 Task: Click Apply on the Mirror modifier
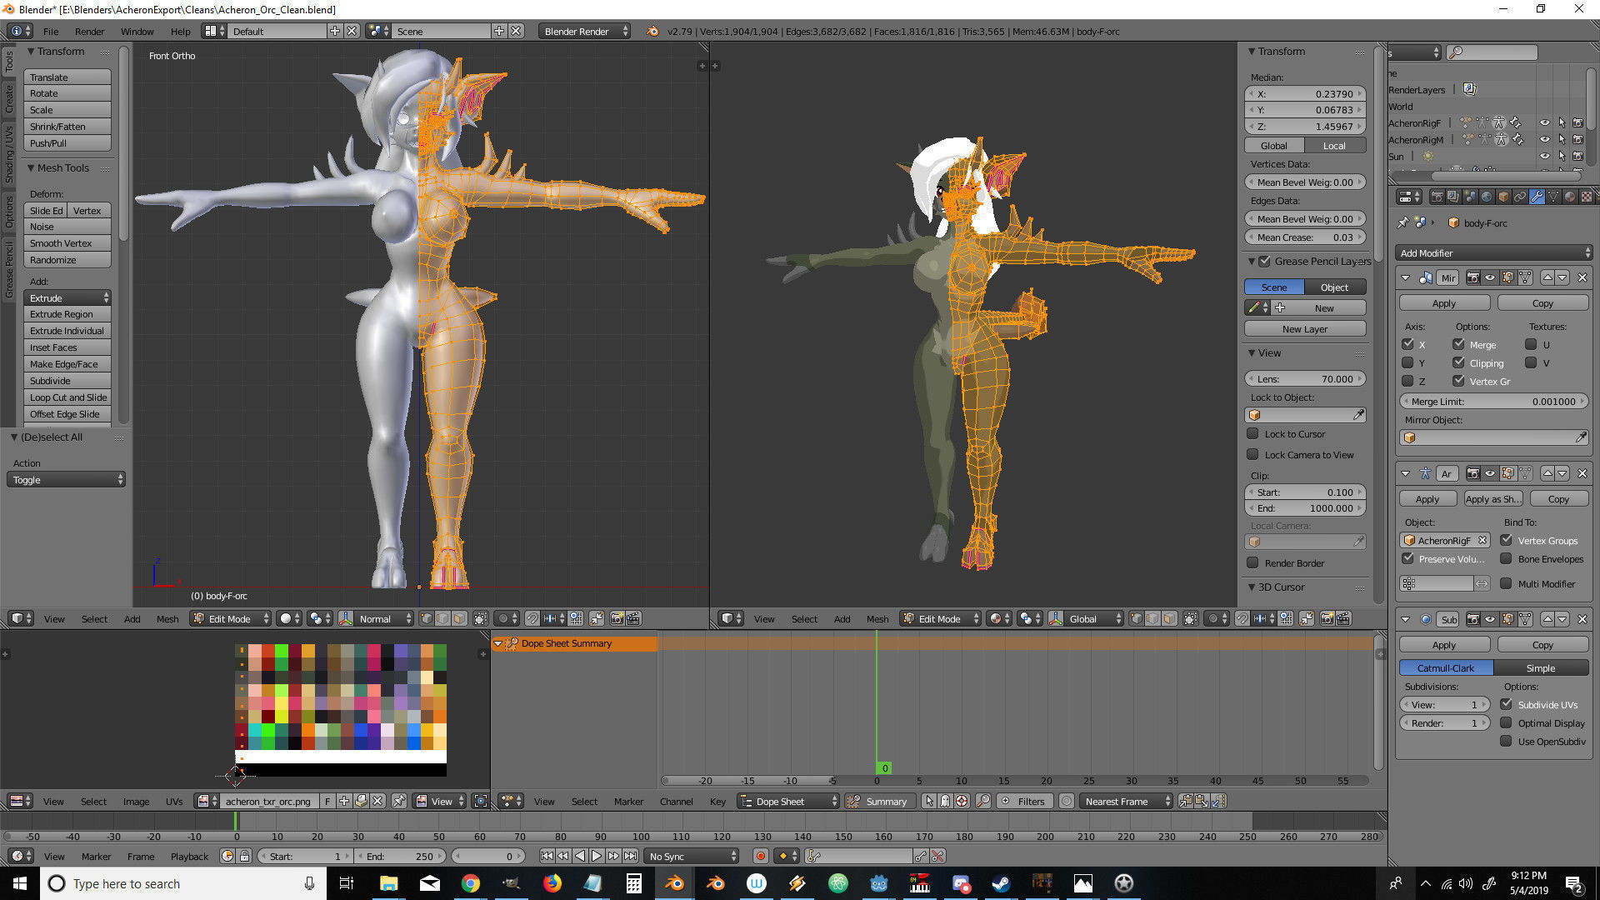pos(1444,303)
